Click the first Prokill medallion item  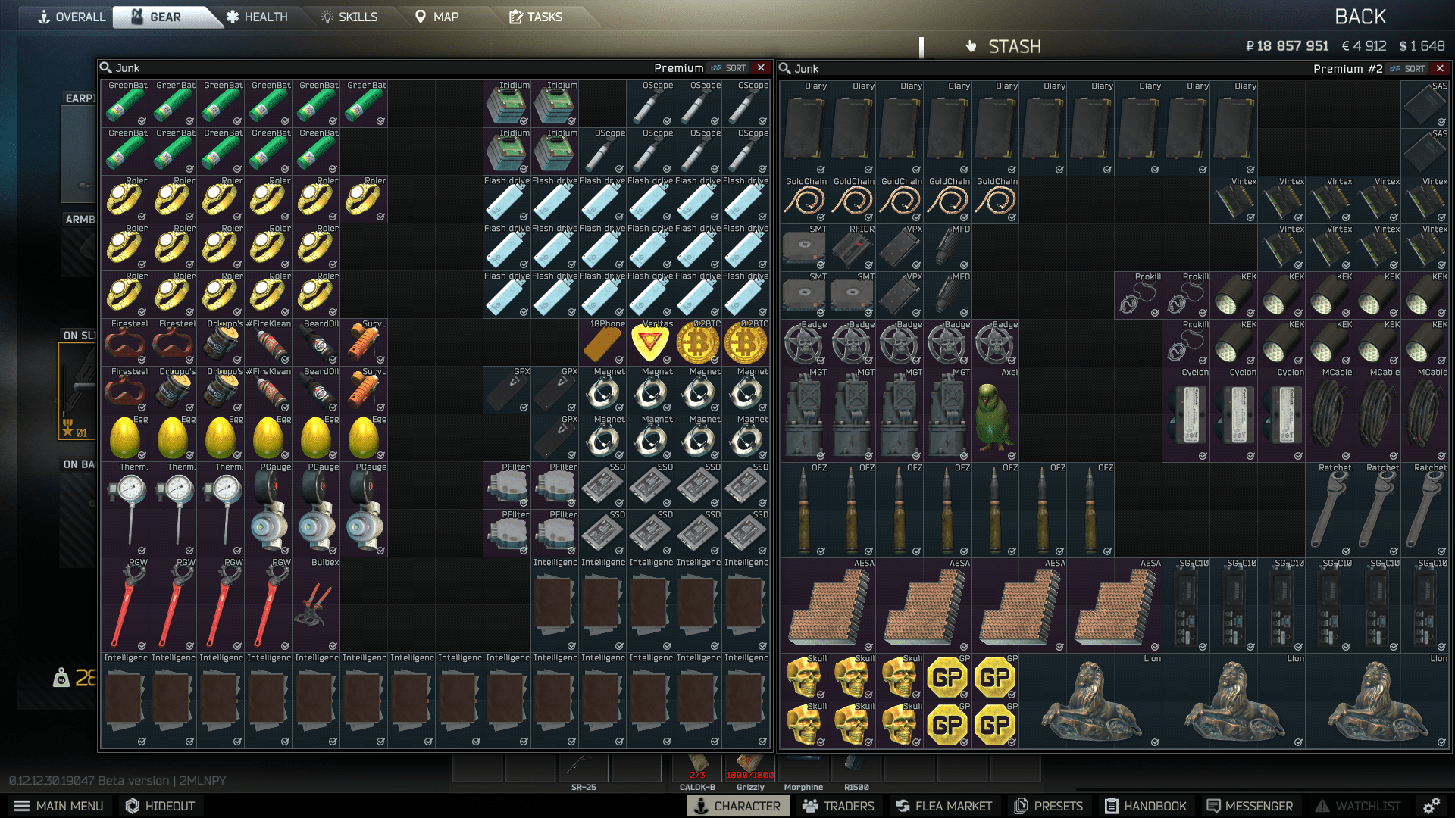[1138, 295]
